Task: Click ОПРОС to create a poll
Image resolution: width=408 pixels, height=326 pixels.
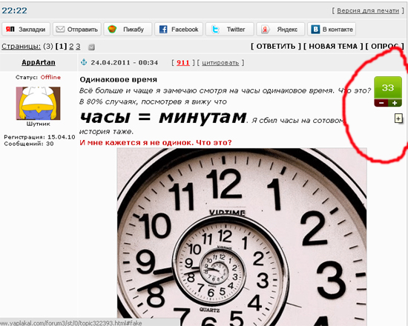Action: click(384, 46)
